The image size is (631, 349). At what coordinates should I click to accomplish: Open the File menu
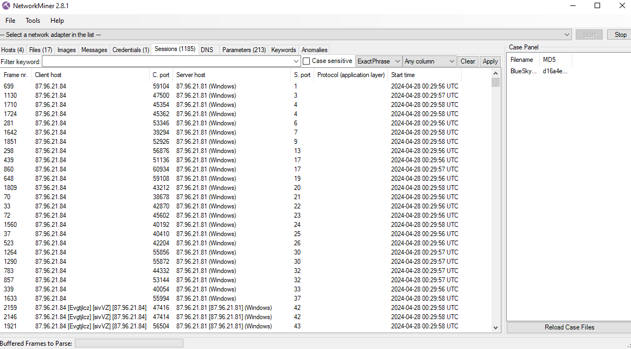10,21
